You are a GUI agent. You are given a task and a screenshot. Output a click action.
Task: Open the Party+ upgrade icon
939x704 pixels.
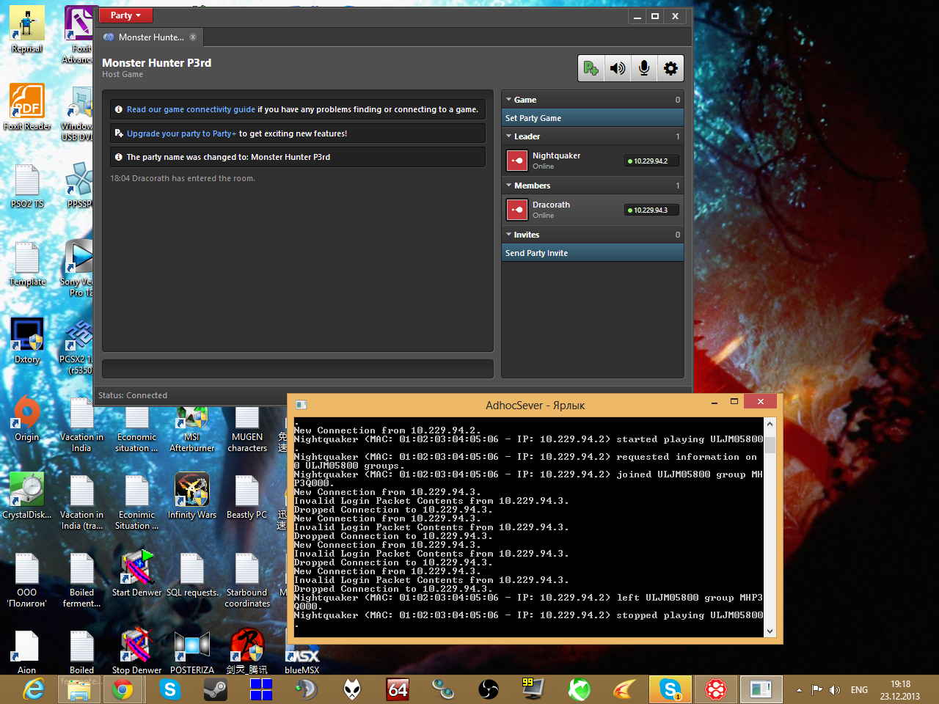[591, 67]
